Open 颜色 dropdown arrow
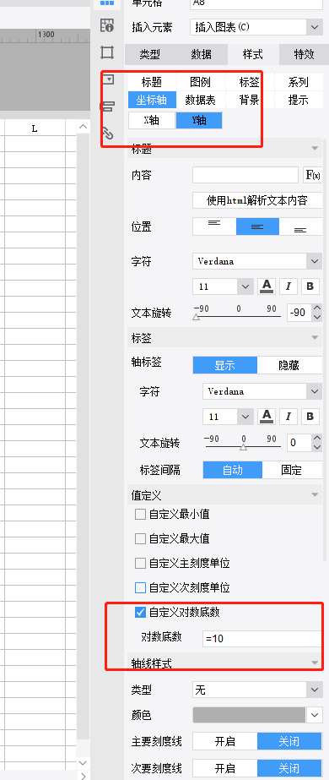This screenshot has width=329, height=780. 314,715
